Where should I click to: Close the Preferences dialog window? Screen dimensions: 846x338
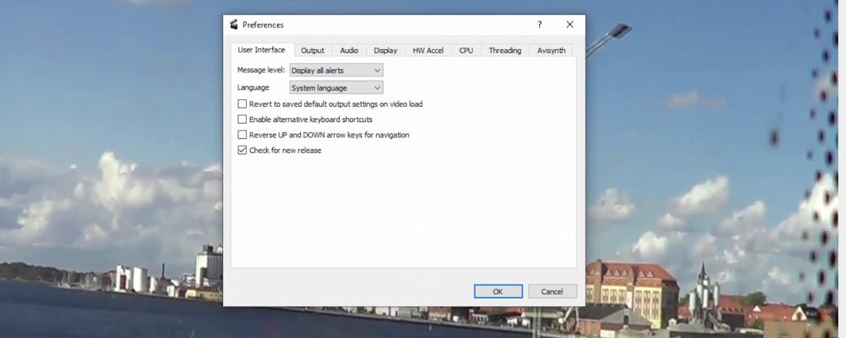pyautogui.click(x=569, y=25)
